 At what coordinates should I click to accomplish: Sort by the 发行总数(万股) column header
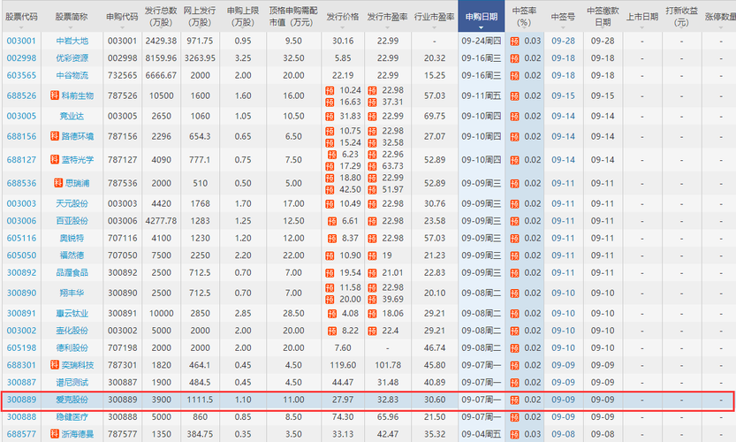click(x=161, y=17)
